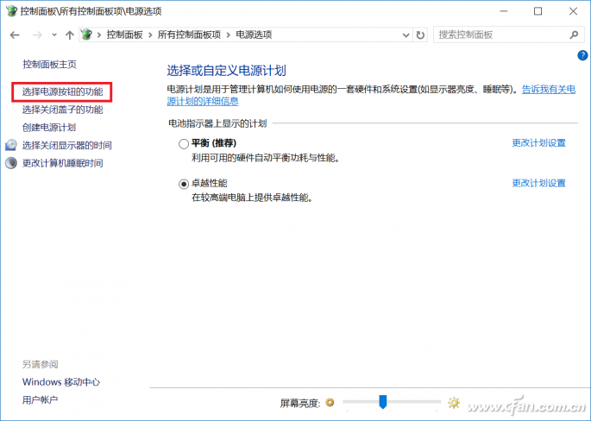
Task: Close the 电源选项 window
Action: click(573, 11)
